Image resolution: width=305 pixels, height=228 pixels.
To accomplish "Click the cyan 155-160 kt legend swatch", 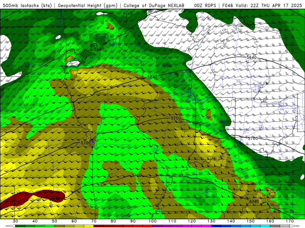I will point(265,226).
